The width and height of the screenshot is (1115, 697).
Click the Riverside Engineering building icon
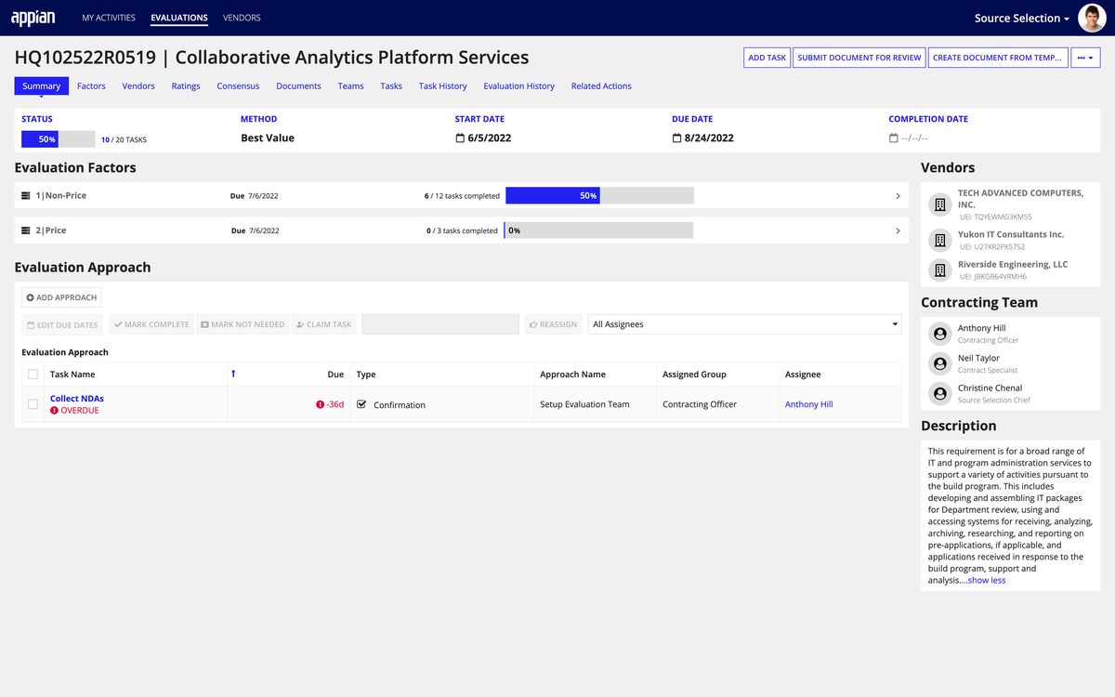point(939,270)
